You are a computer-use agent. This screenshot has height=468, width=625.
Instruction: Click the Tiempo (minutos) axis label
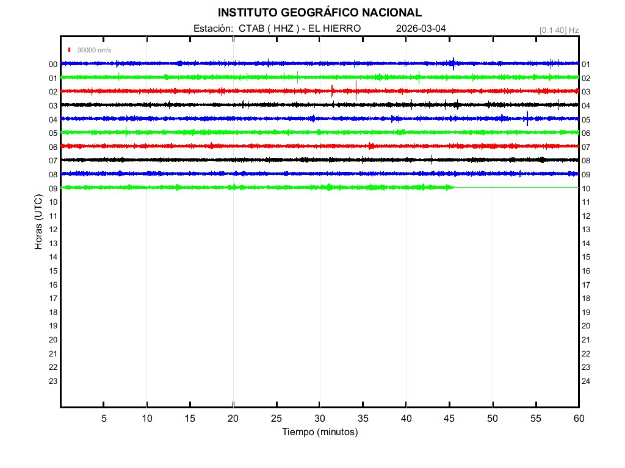tap(319, 432)
